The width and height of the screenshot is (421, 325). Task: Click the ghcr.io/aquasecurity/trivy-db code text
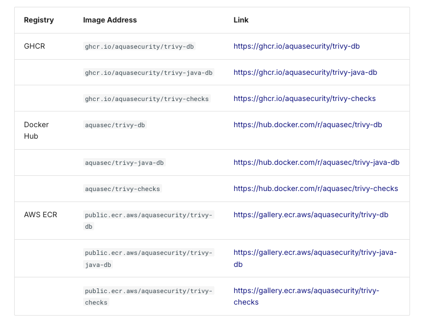[x=139, y=47]
